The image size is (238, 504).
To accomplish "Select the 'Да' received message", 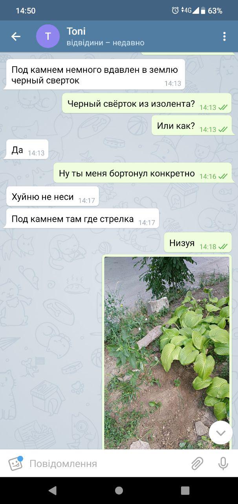I will [x=27, y=150].
